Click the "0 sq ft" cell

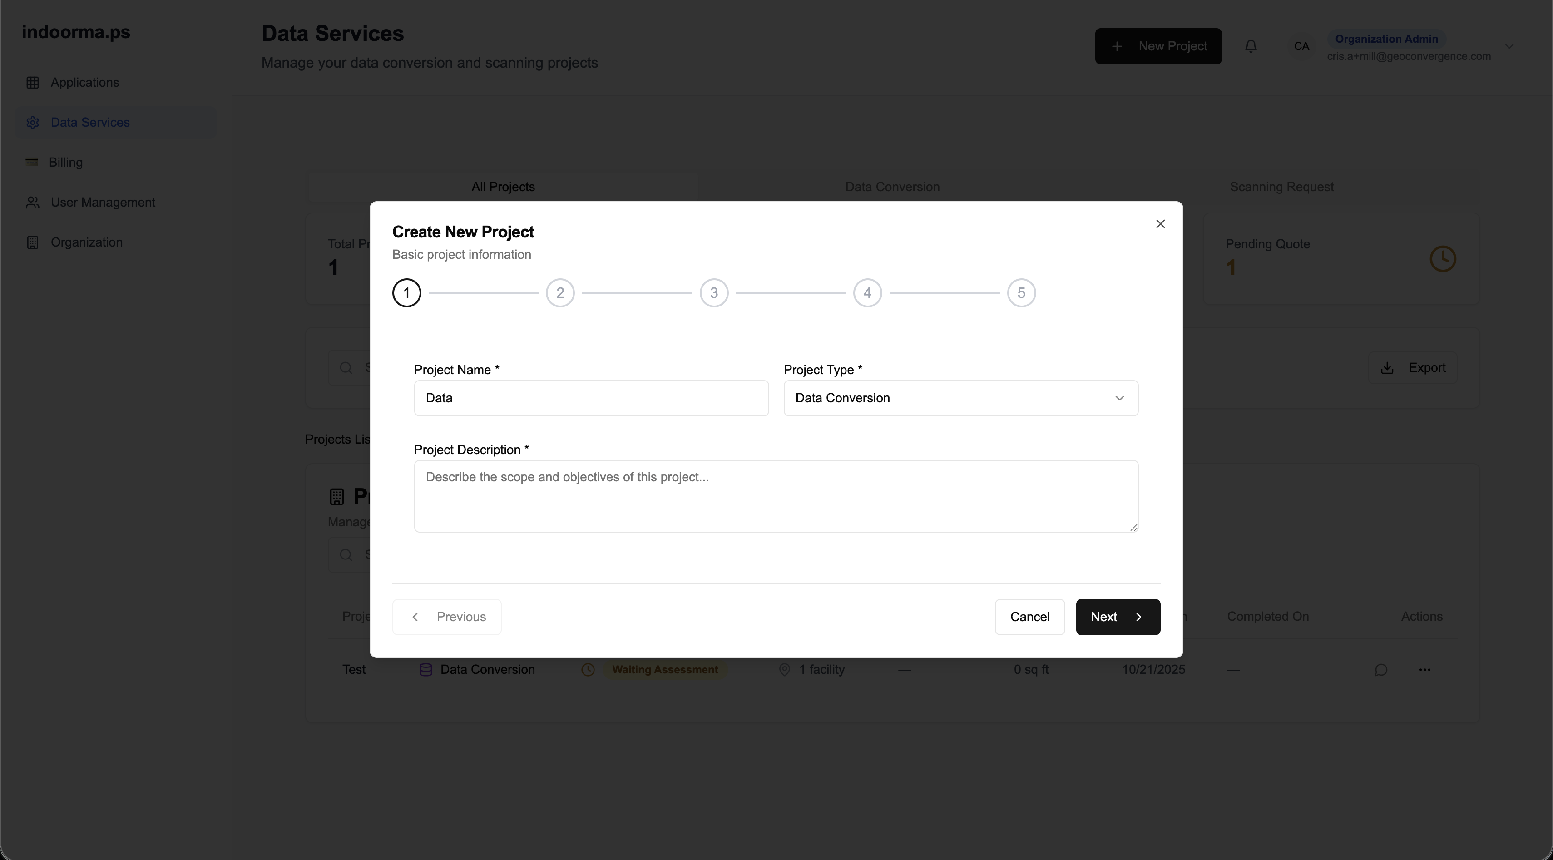pos(1031,670)
